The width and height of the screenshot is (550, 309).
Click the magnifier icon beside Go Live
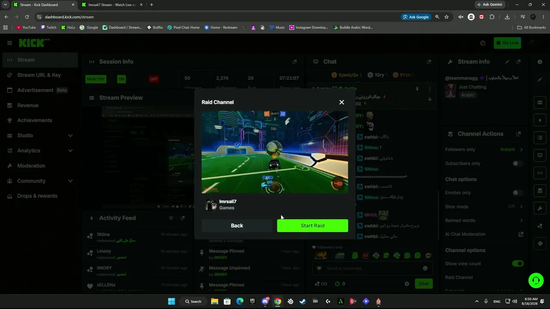click(x=483, y=43)
